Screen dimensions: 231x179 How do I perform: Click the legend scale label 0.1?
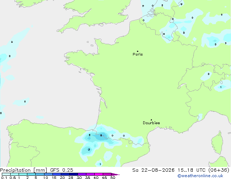point(4,178)
